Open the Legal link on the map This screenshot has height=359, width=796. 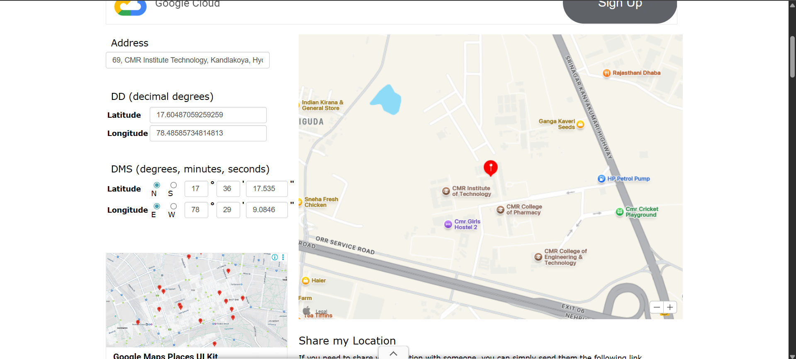click(321, 311)
